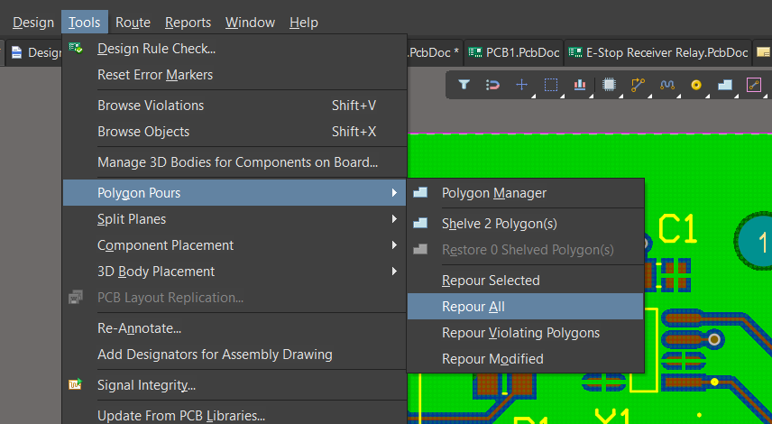The width and height of the screenshot is (772, 424).
Task: Open the Route menu
Action: pos(133,23)
